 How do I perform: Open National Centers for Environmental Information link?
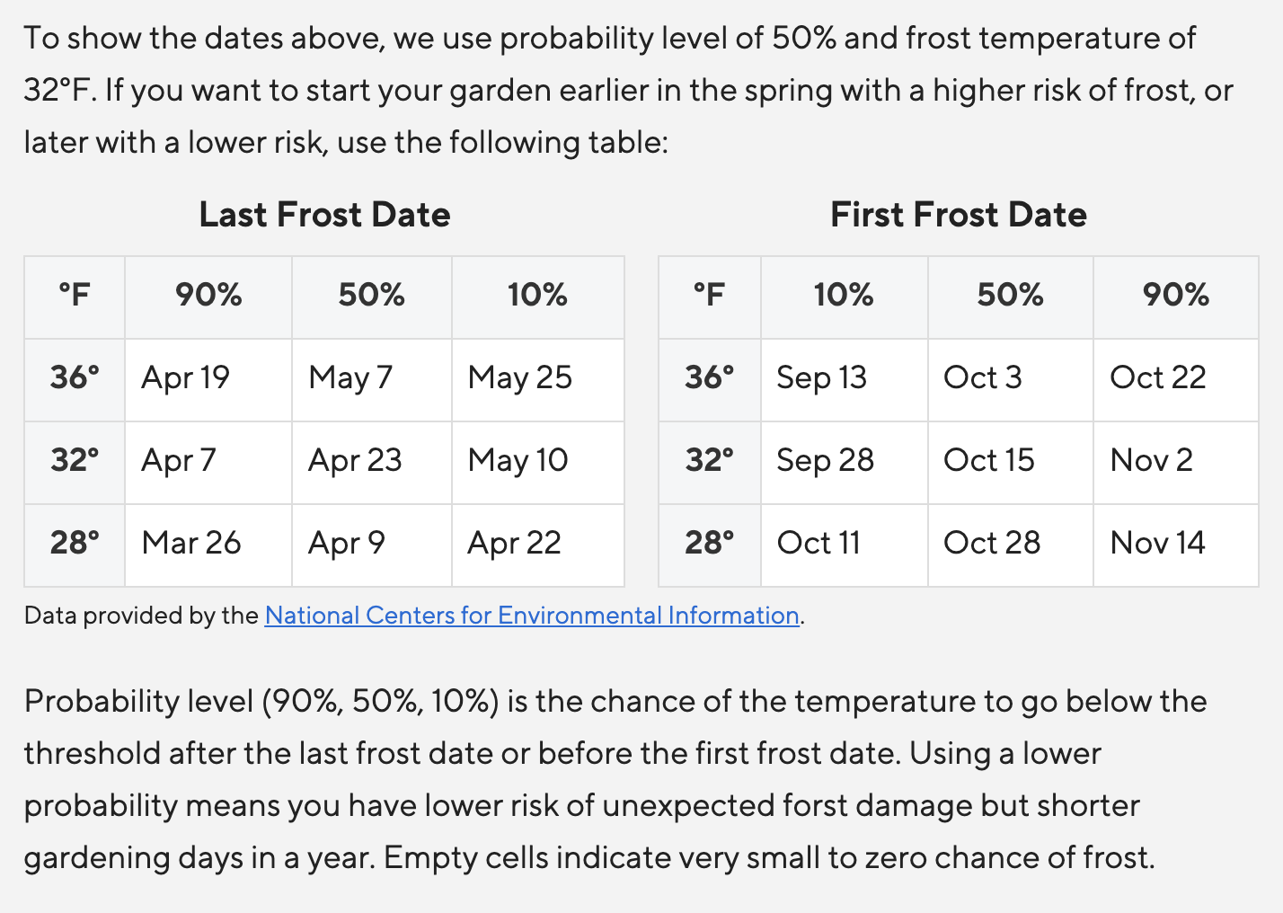(532, 616)
